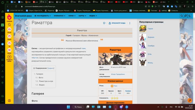Hide the Содержание contents list
This screenshot has height=110, width=195.
click(51, 68)
